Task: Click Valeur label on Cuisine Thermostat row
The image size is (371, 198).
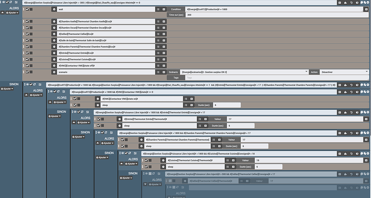Action: click(245, 160)
